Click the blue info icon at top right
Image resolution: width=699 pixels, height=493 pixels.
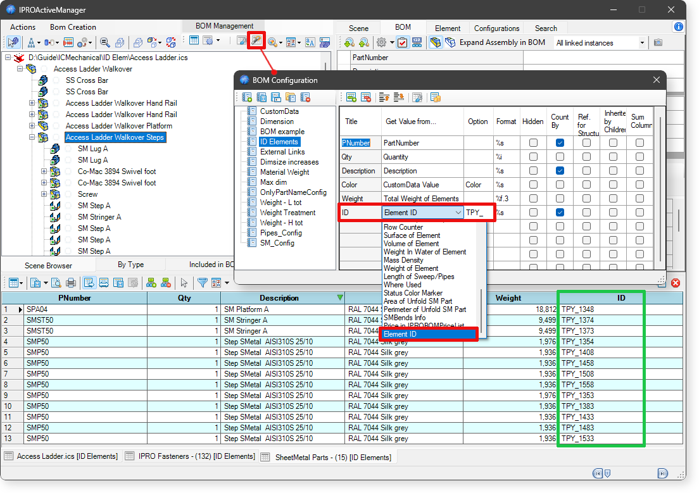click(x=679, y=27)
